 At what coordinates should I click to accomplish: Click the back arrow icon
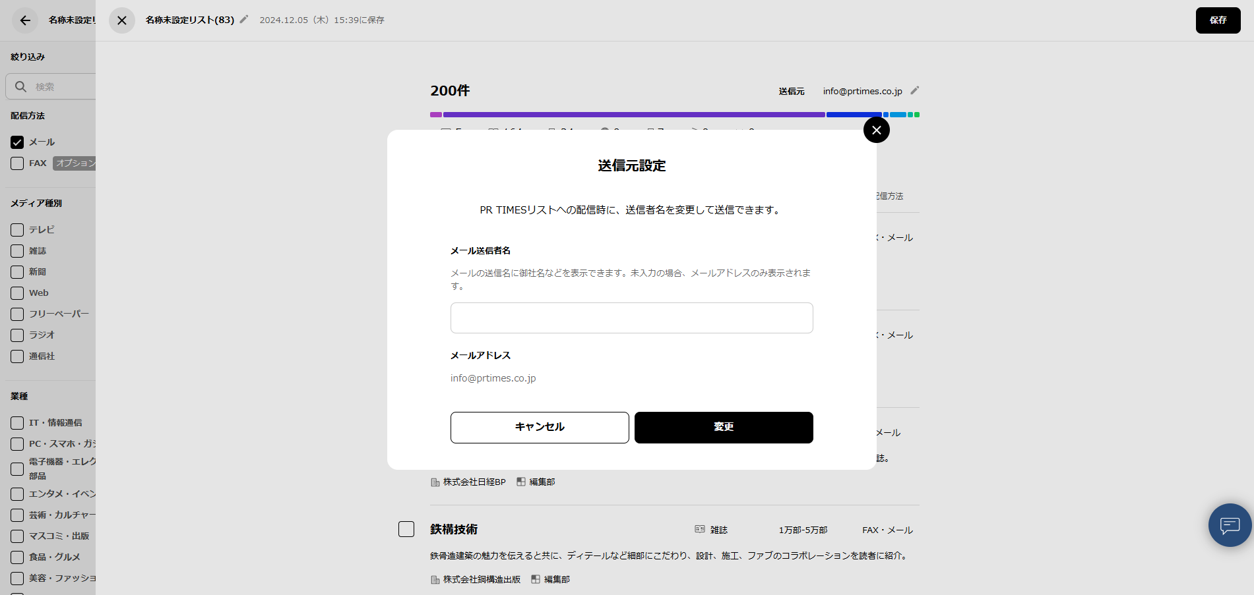25,20
